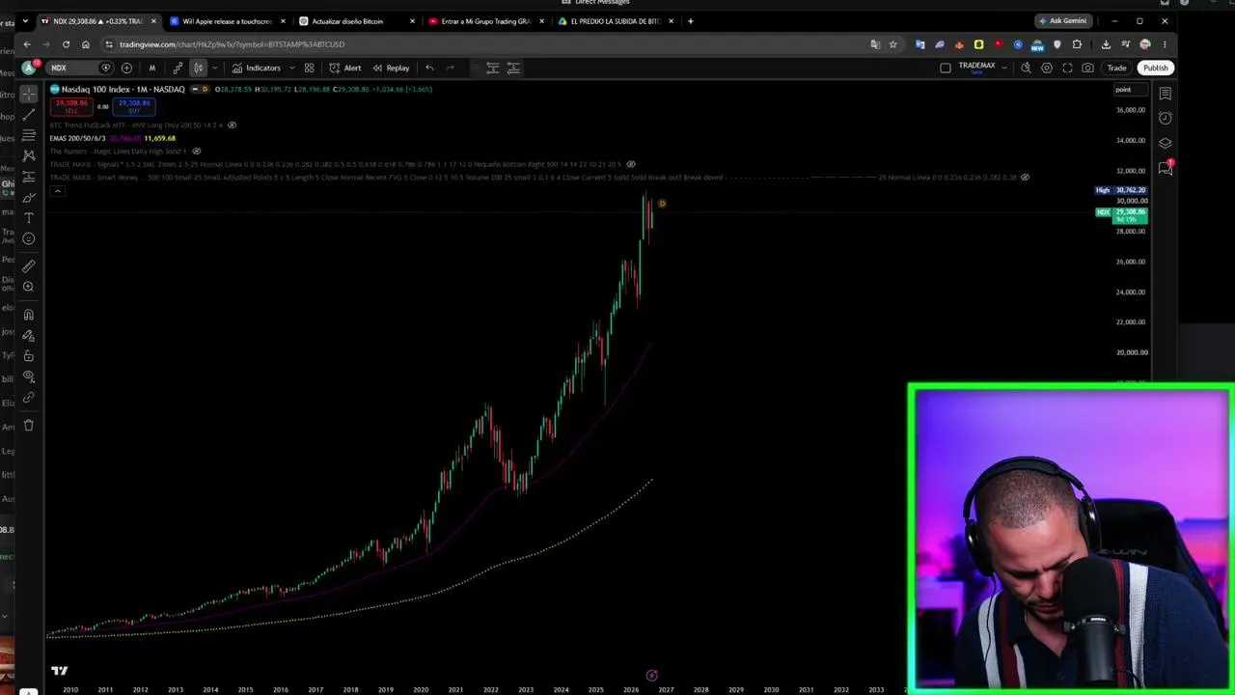This screenshot has width=1235, height=695.
Task: Click the Ask Gemini button
Action: click(x=1062, y=21)
